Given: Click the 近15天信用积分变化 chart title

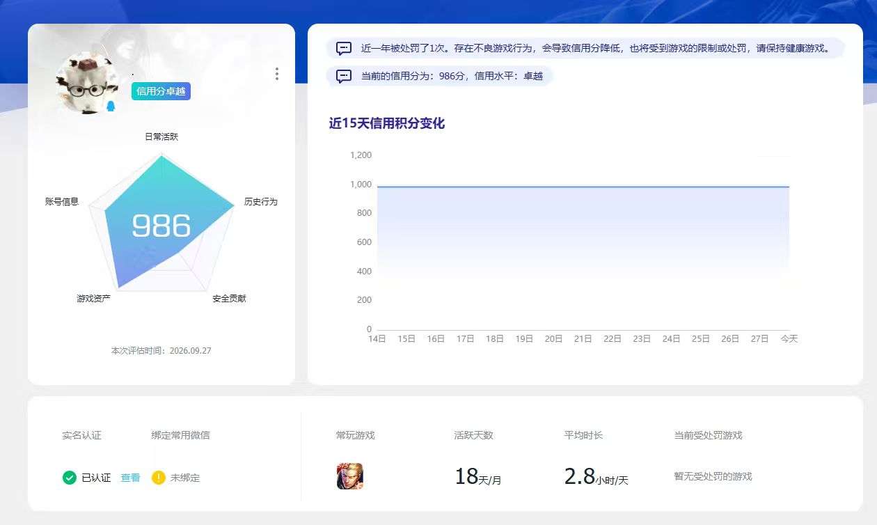Looking at the screenshot, I should pos(387,124).
